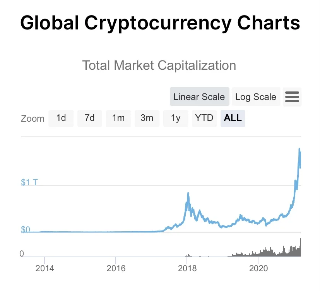Image resolution: width=320 pixels, height=291 pixels.
Task: Switch chart to Log Scale
Action: pyautogui.click(x=256, y=96)
